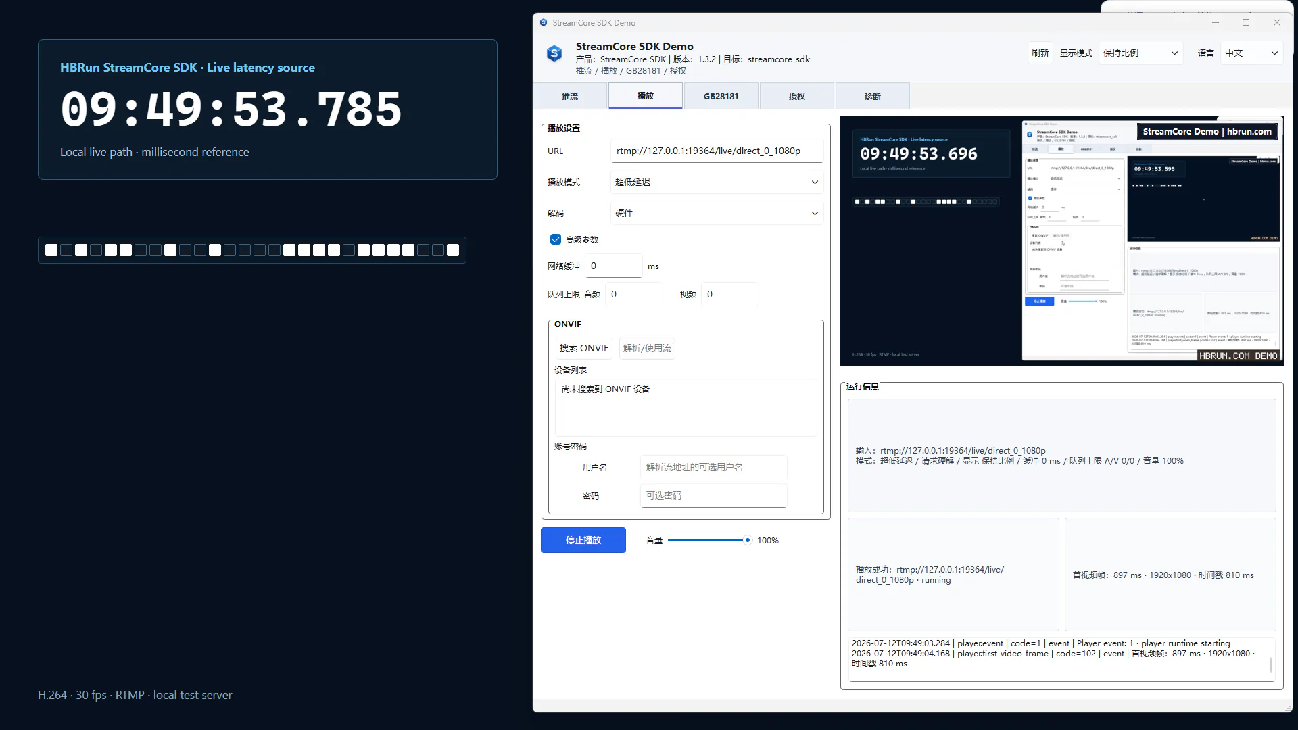Click the StreamCore logo icon in the header

(x=554, y=53)
